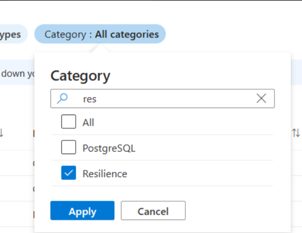Viewport: 302px width, 233px height.
Task: Click the info banner text starting 'down'
Action: 18,74
